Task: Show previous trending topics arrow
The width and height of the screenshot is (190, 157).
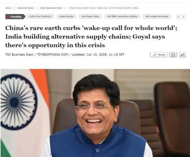Action: (178, 17)
